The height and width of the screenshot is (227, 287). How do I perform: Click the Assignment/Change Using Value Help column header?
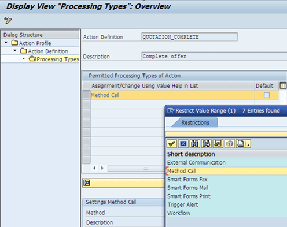[x=172, y=85]
